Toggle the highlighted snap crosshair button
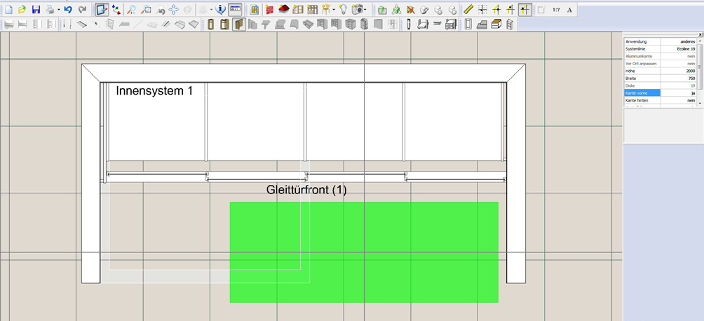The width and height of the screenshot is (704, 321). 524,10
